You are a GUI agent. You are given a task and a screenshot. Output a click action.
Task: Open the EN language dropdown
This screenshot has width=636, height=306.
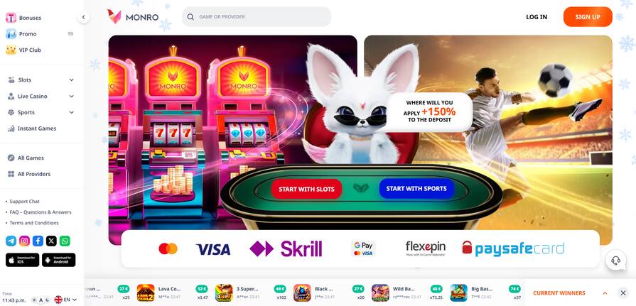click(65, 300)
